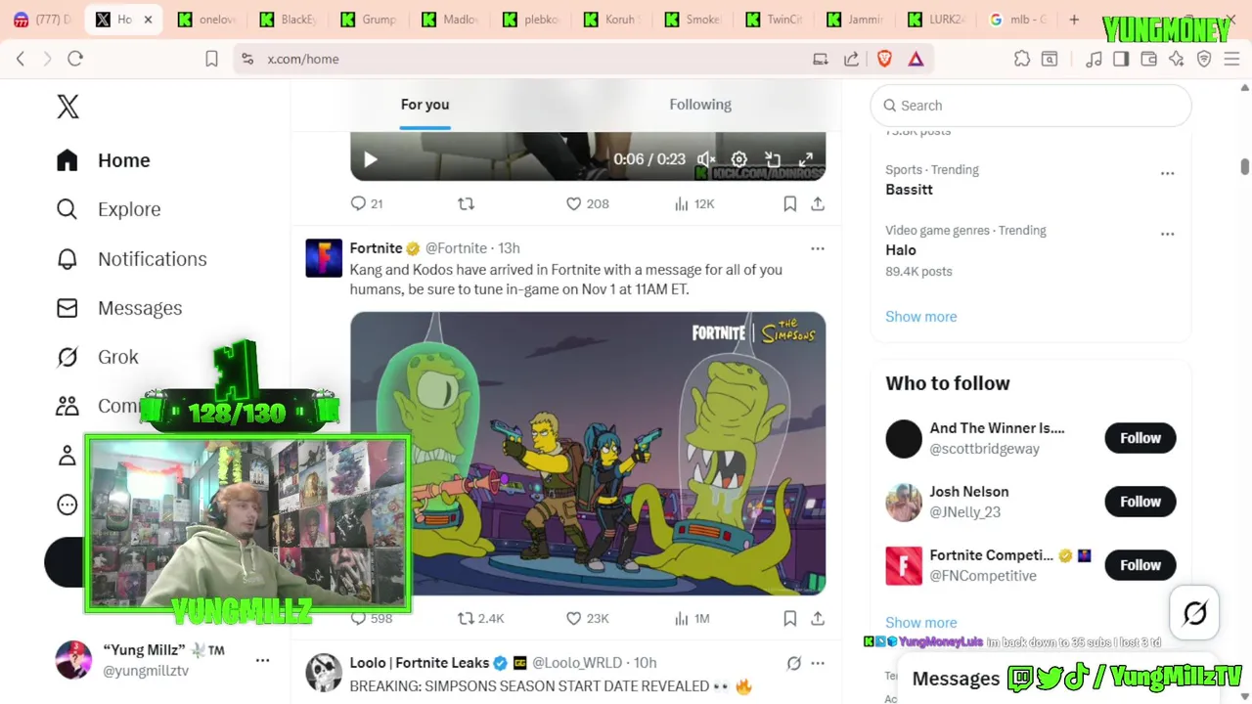Close the current X Home tab

point(148,20)
